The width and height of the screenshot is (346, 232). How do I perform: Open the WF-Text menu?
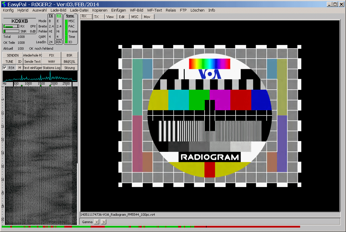(155, 10)
